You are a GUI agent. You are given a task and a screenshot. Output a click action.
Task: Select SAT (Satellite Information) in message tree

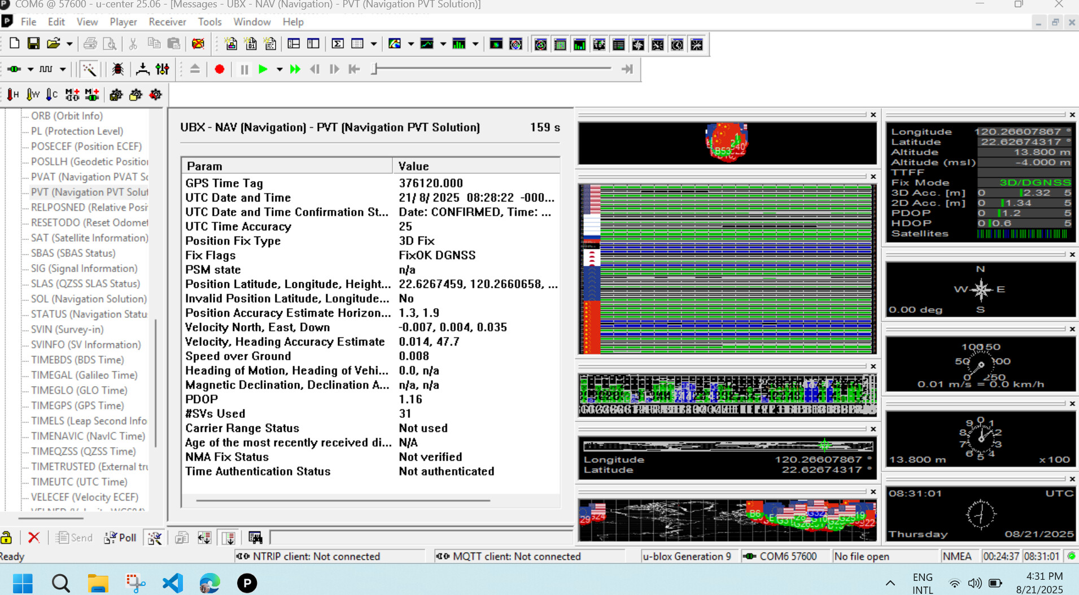[89, 238]
